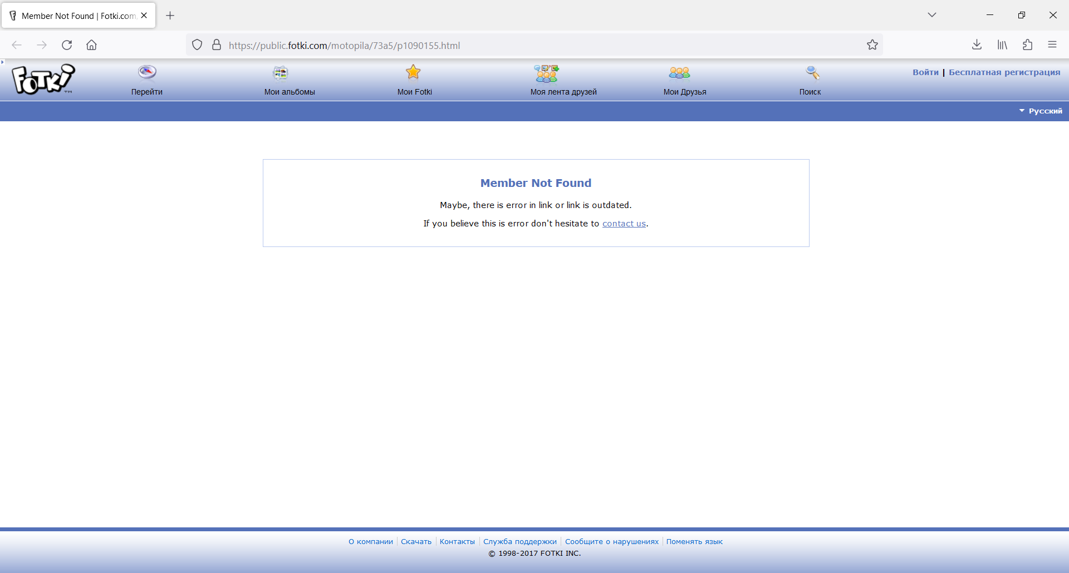Open the browser hamburger menu
The width and height of the screenshot is (1069, 573).
pos(1052,45)
